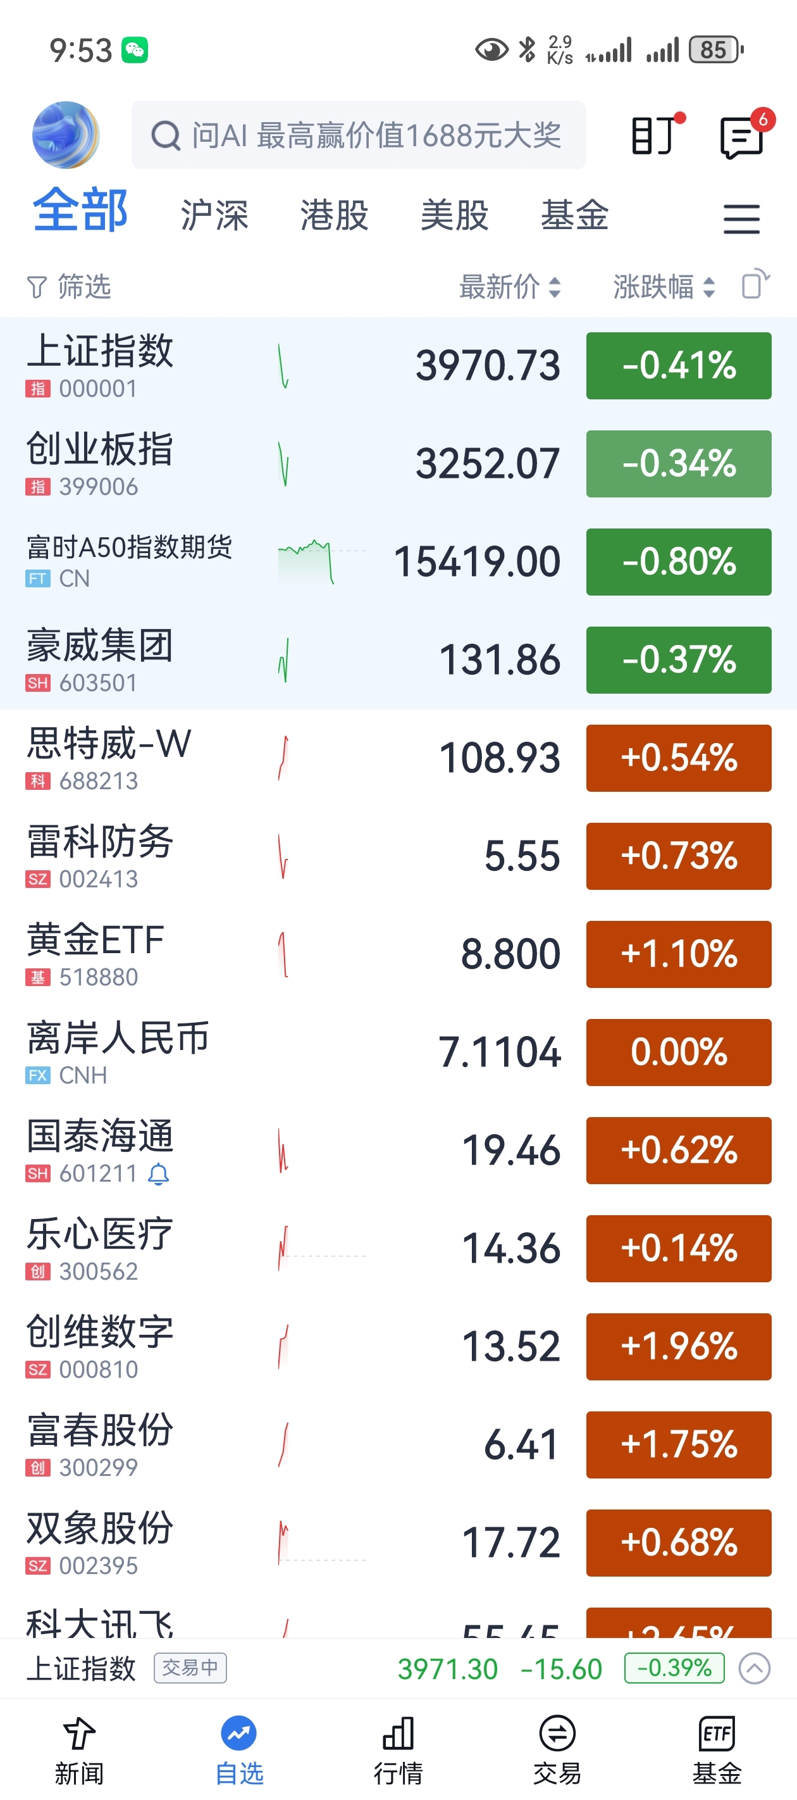Focus the 问AI search field
The image size is (797, 1800).
point(359,135)
